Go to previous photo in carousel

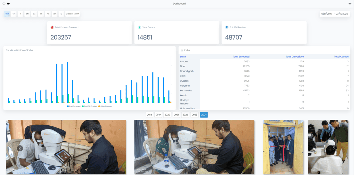20,148
